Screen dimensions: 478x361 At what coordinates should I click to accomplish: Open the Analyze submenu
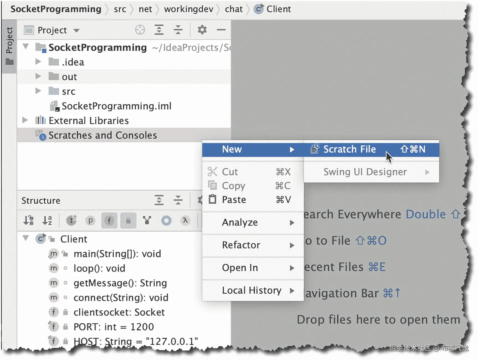click(x=253, y=222)
